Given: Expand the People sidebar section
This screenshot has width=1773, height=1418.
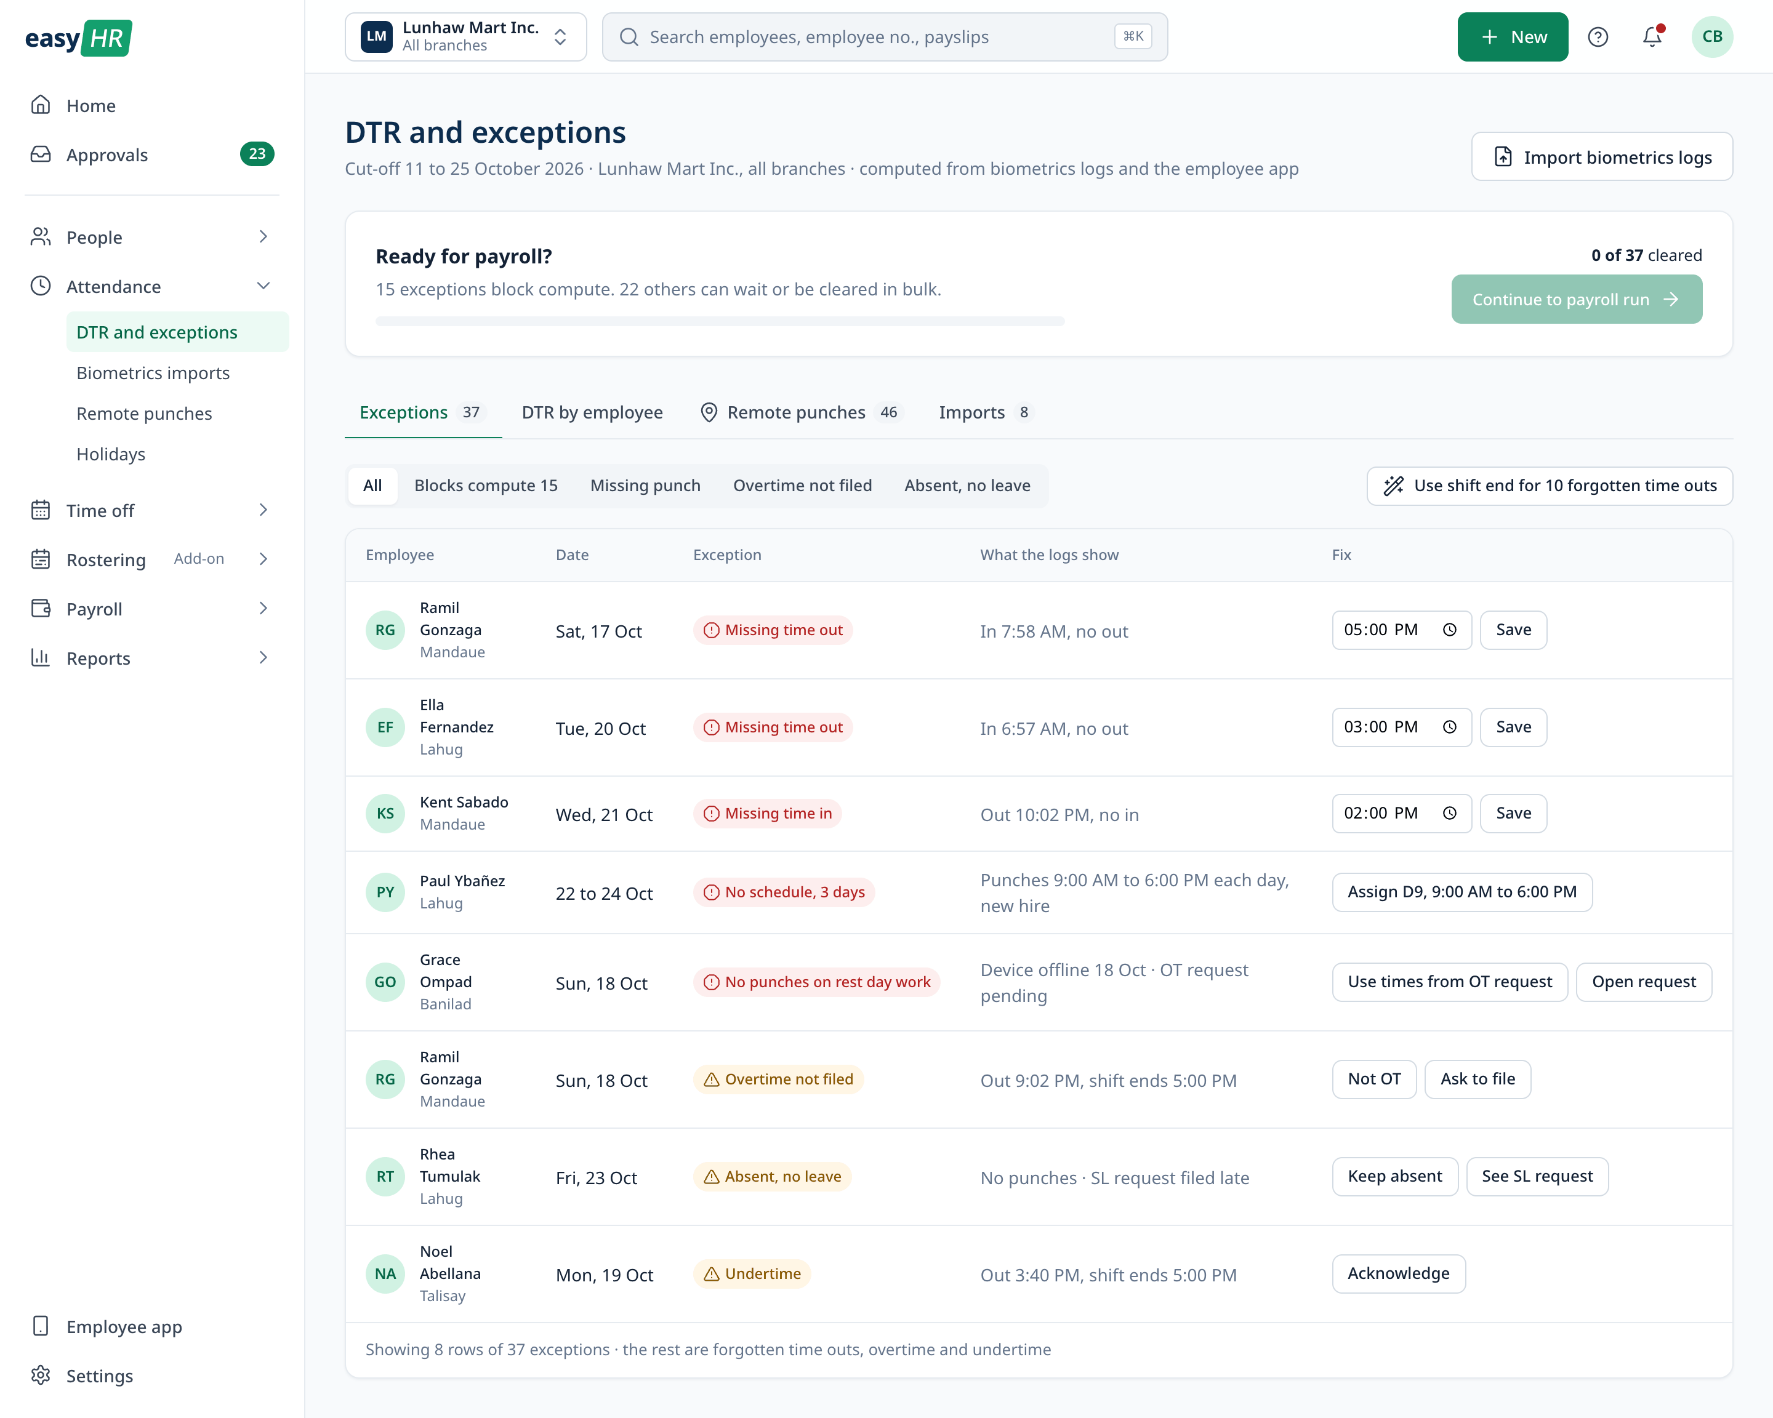Looking at the screenshot, I should click(x=152, y=237).
